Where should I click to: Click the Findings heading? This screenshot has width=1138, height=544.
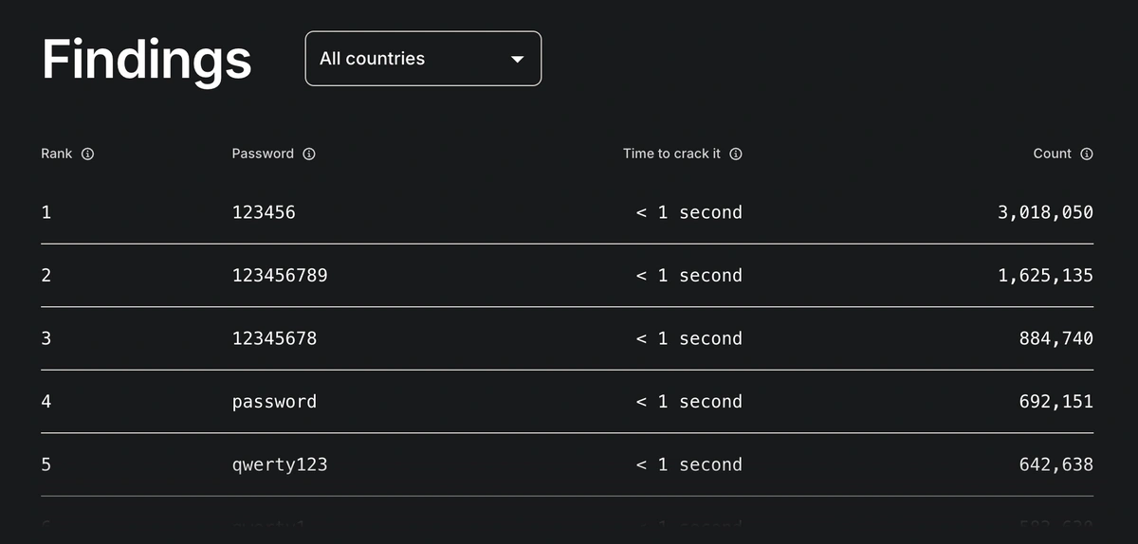point(147,60)
